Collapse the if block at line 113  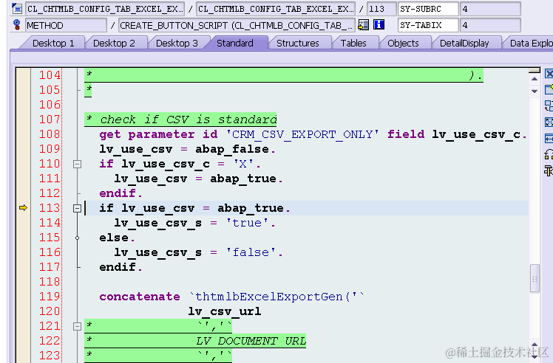77,209
